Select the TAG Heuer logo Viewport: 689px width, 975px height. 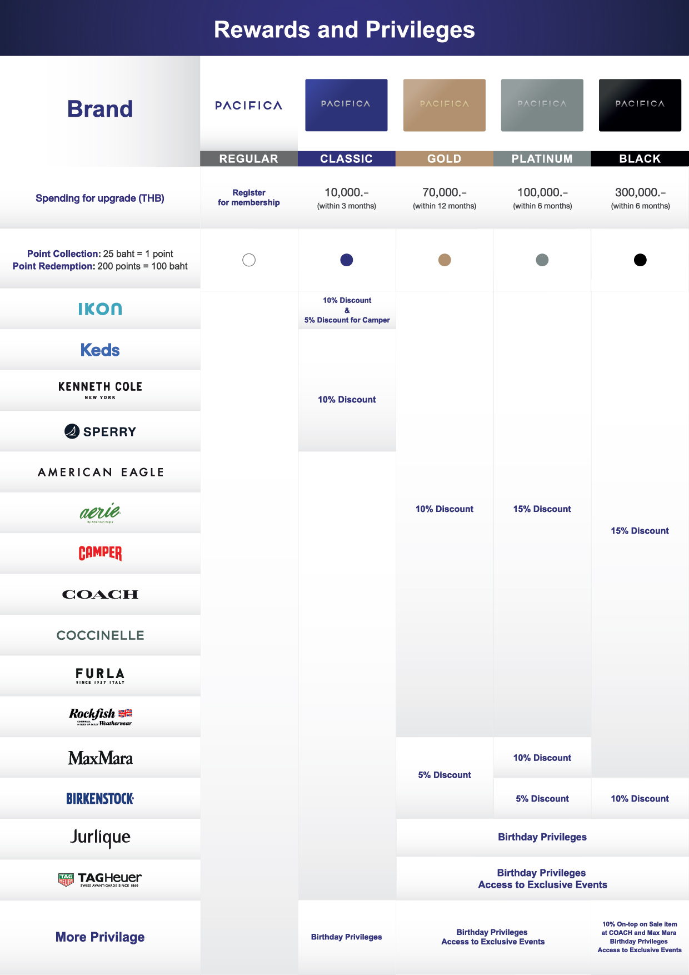100,879
